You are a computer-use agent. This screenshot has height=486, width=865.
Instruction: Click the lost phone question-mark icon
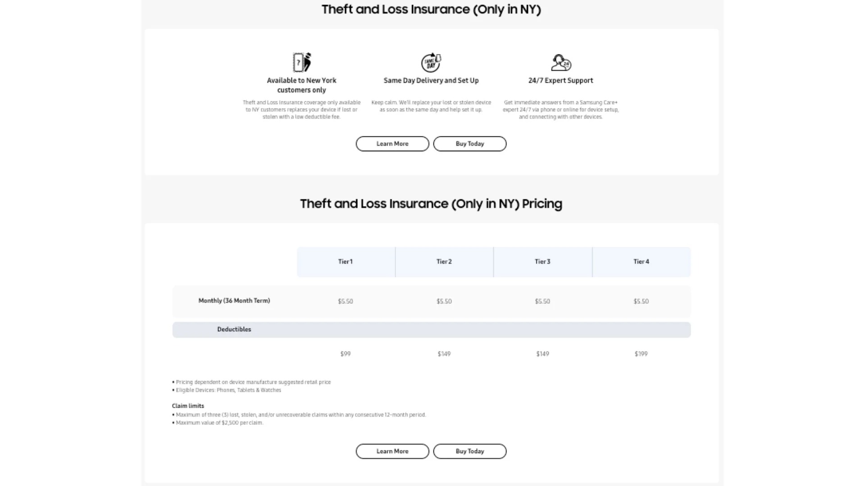click(301, 63)
